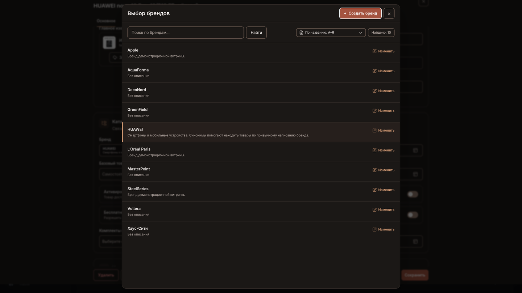Click the edit icon for GreenField
The height and width of the screenshot is (293, 522).
[374, 111]
